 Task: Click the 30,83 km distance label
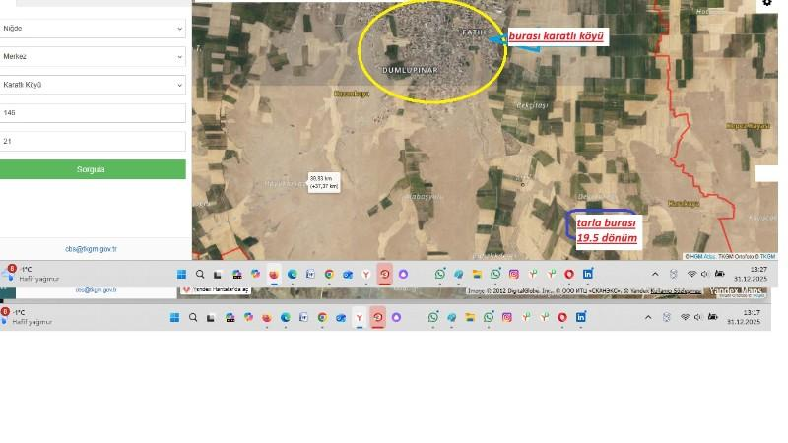(324, 182)
